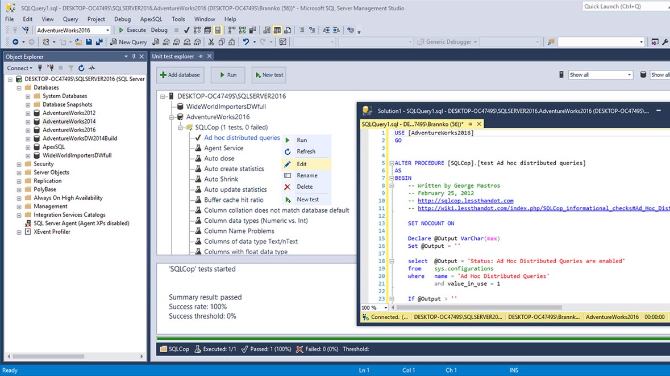Screen dimensions: 670x376
Task: Click the Copy icon in toolbar
Action: (221, 42)
